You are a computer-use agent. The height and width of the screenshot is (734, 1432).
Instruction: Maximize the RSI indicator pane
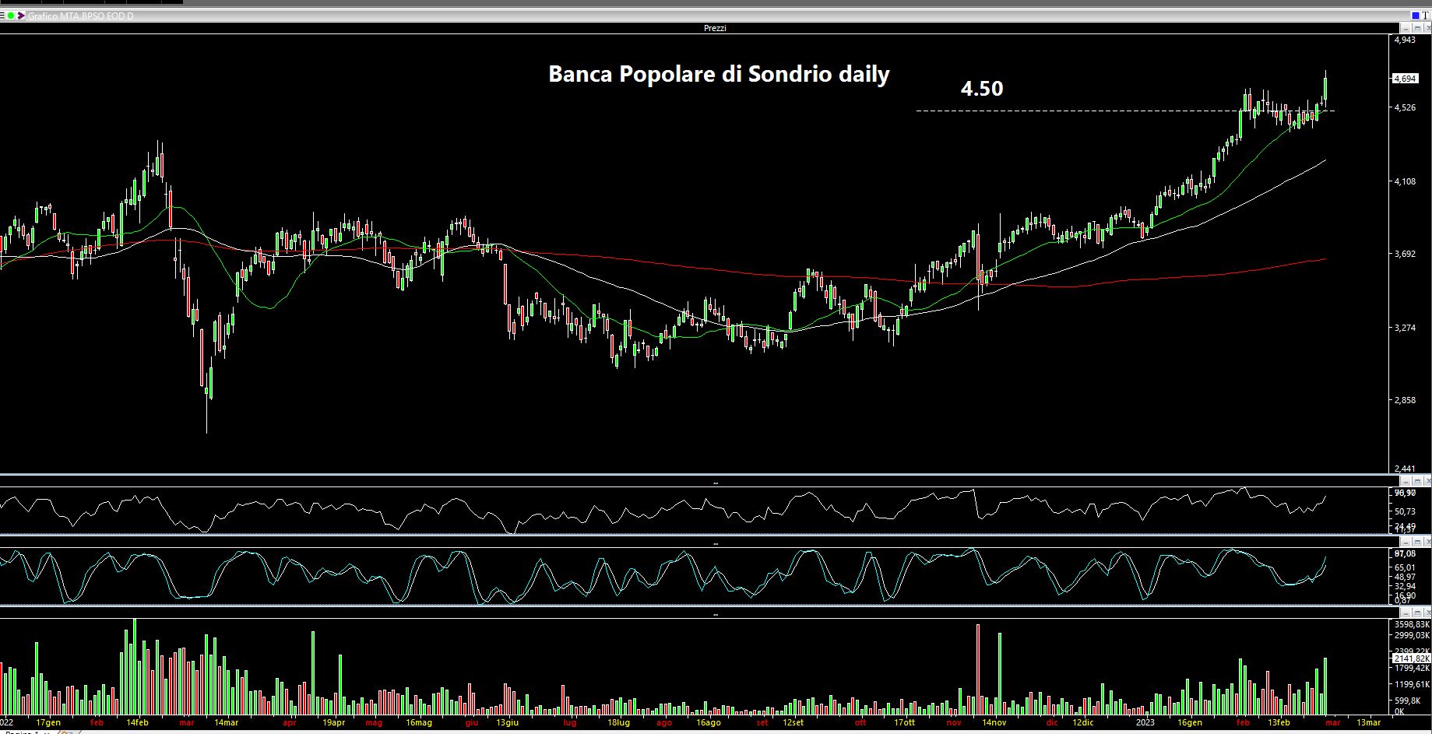[x=1417, y=483]
